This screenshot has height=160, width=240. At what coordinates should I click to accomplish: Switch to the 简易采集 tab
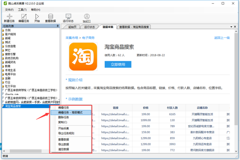[108, 27]
